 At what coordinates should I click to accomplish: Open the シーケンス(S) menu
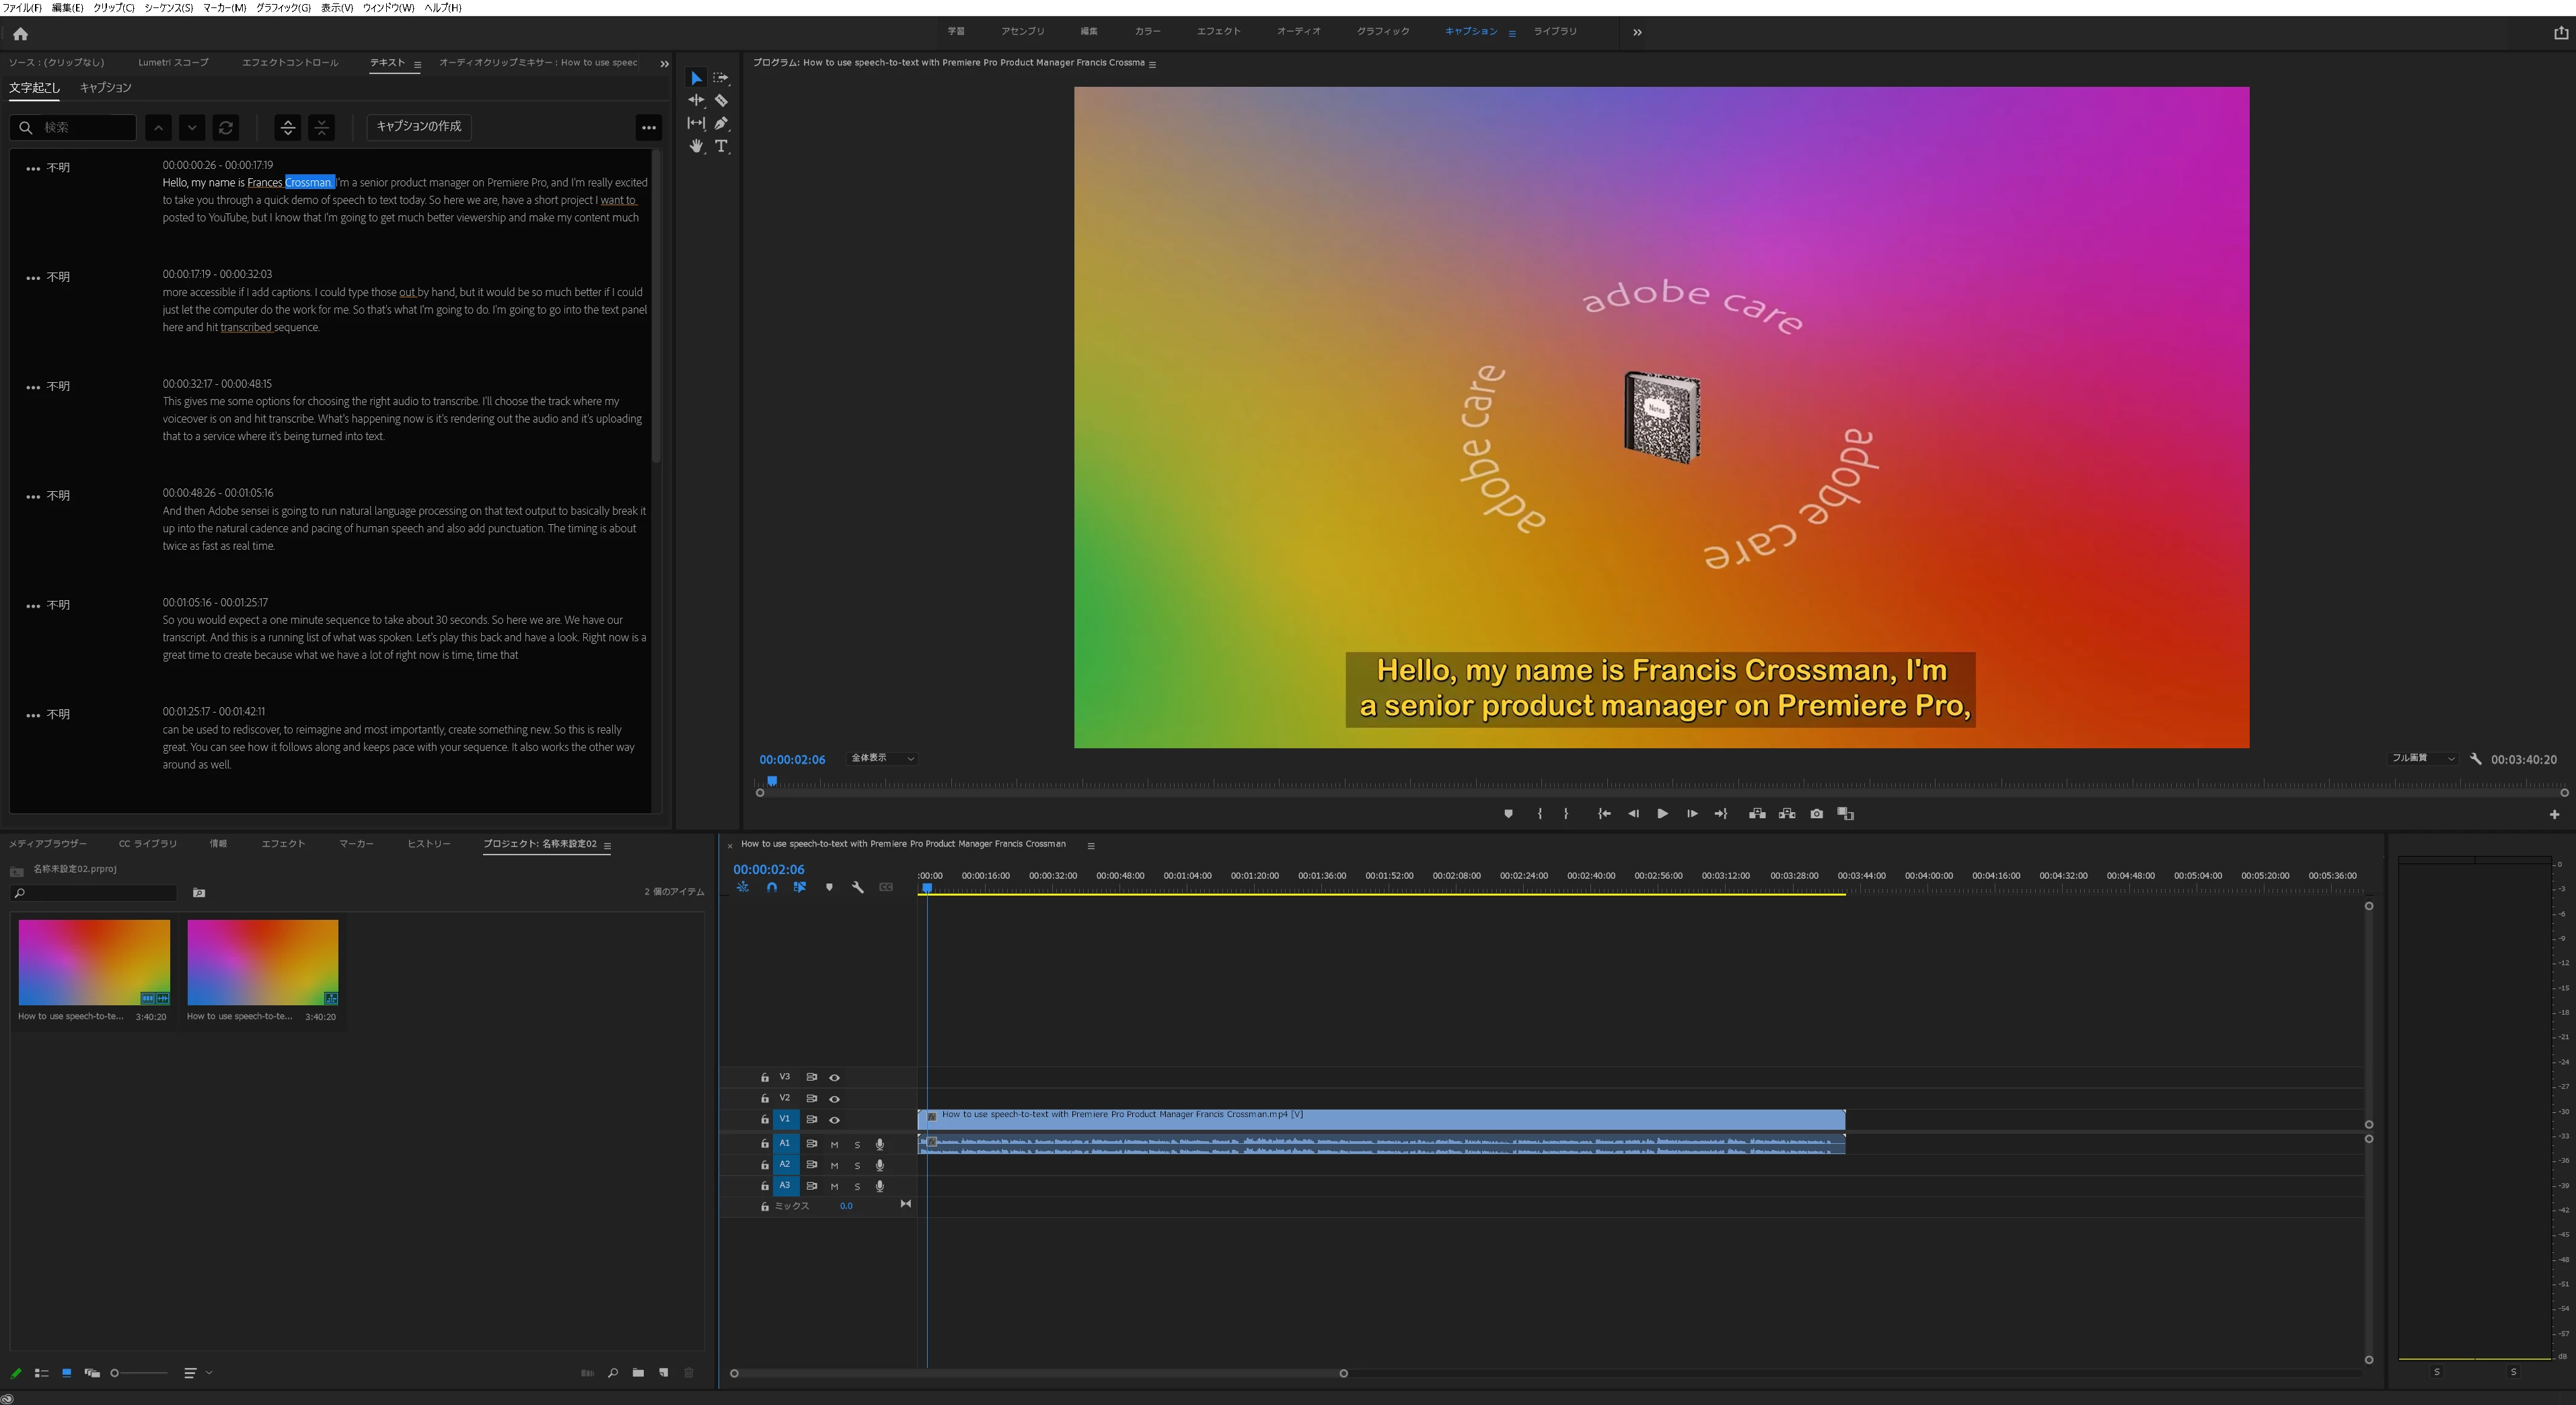coord(168,8)
